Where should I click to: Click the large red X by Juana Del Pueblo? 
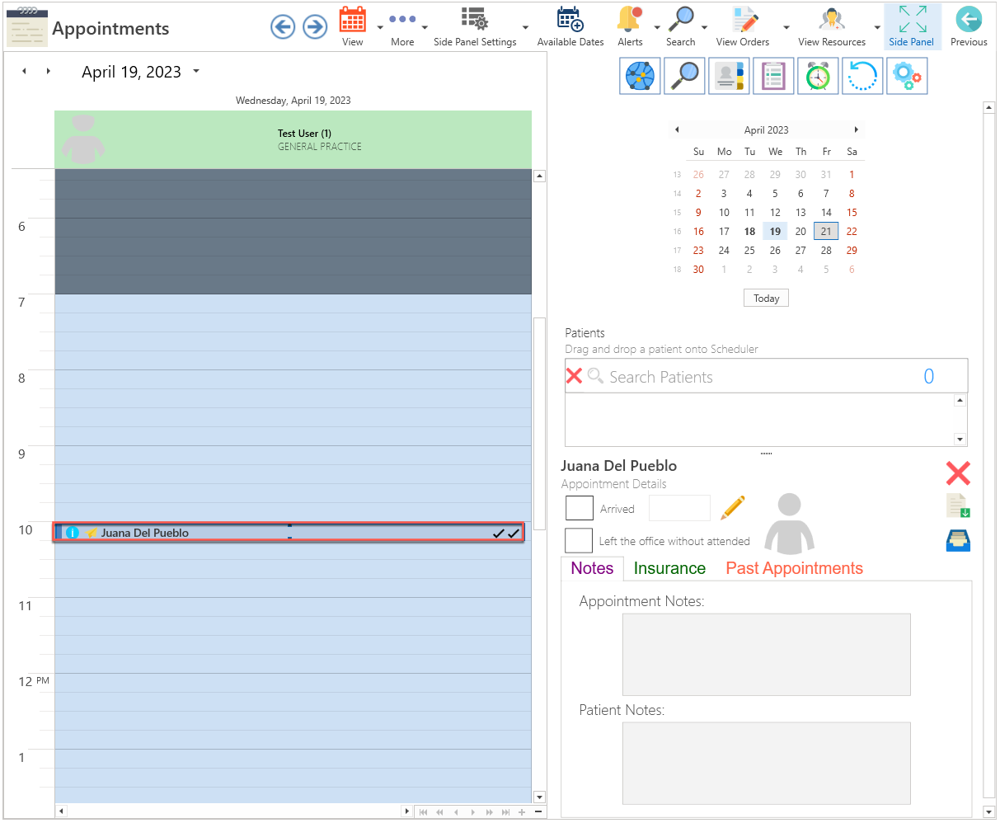click(x=958, y=473)
